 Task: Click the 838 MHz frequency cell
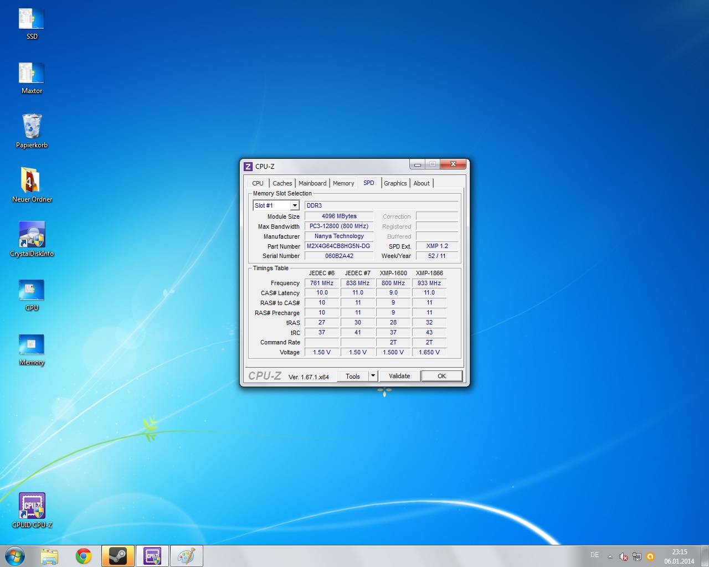pos(358,283)
